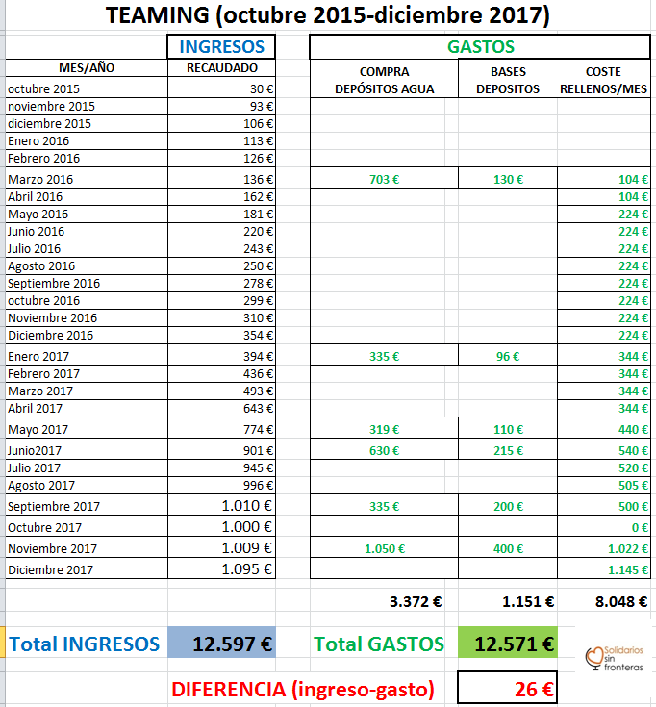Select the 126 € cell for Febrero 2016
This screenshot has width=656, height=707.
click(221, 159)
